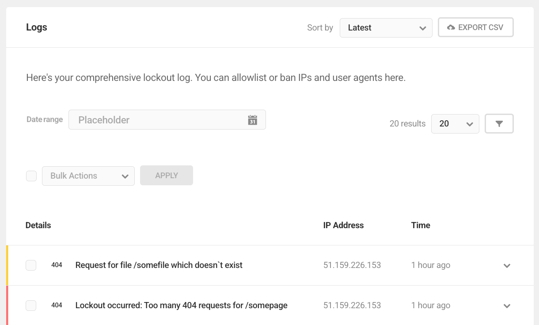This screenshot has height=325, width=539.
Task: Enable the select-all checkbox beside Bulk Actions
Action: point(31,176)
